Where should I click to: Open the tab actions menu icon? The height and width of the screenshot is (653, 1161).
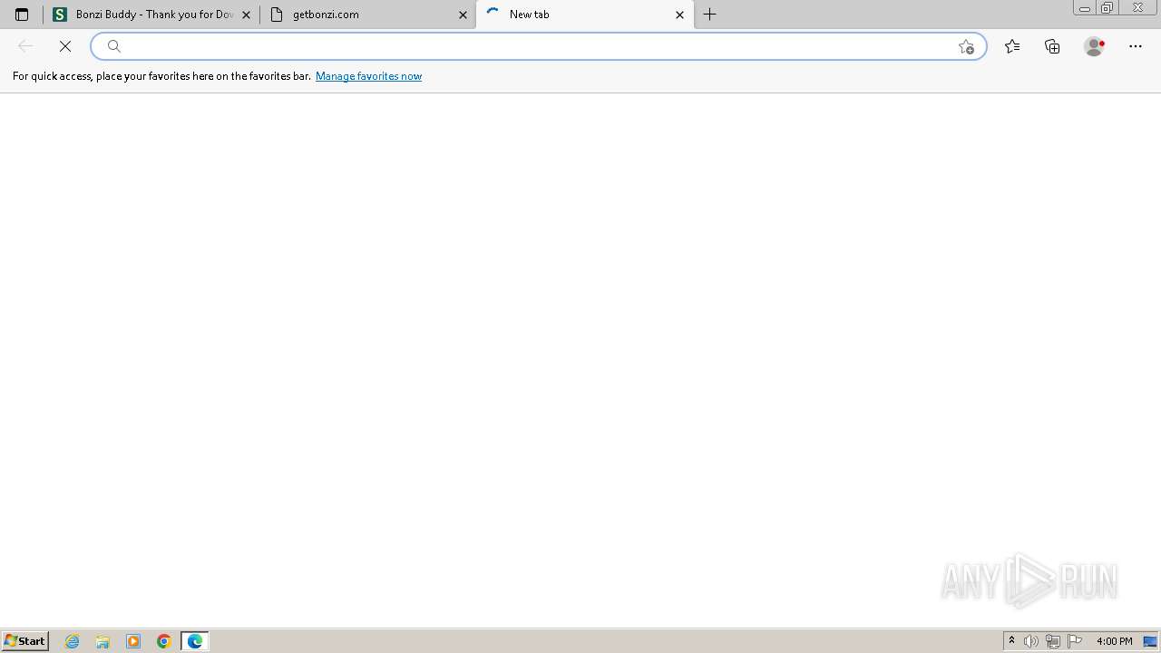[22, 15]
